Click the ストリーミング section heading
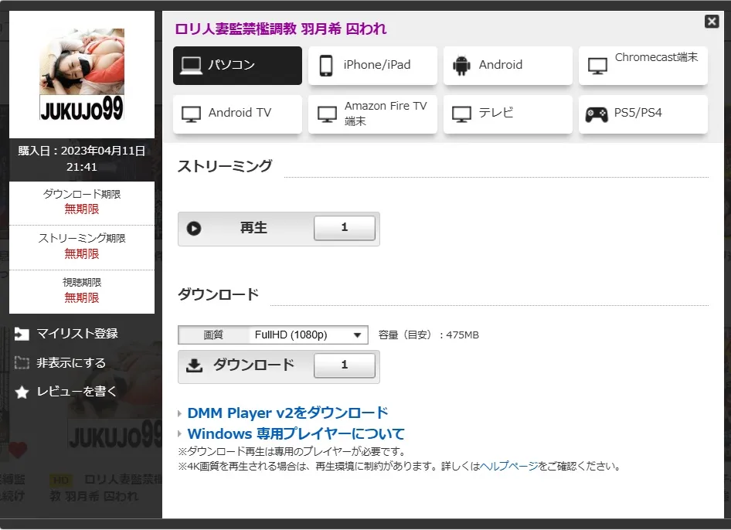Image resolution: width=731 pixels, height=530 pixels. coord(225,166)
